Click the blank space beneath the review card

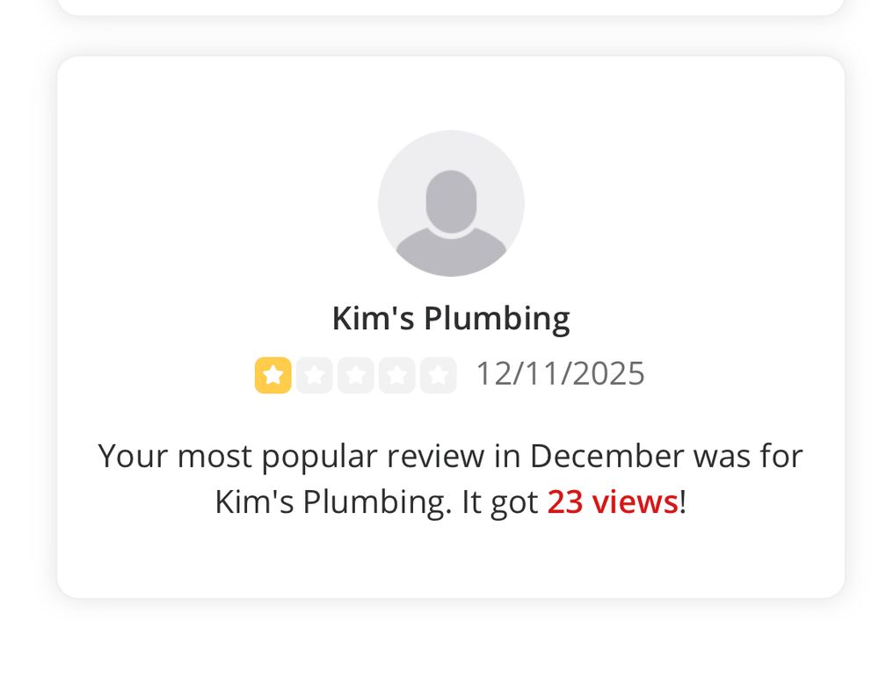tap(451, 643)
